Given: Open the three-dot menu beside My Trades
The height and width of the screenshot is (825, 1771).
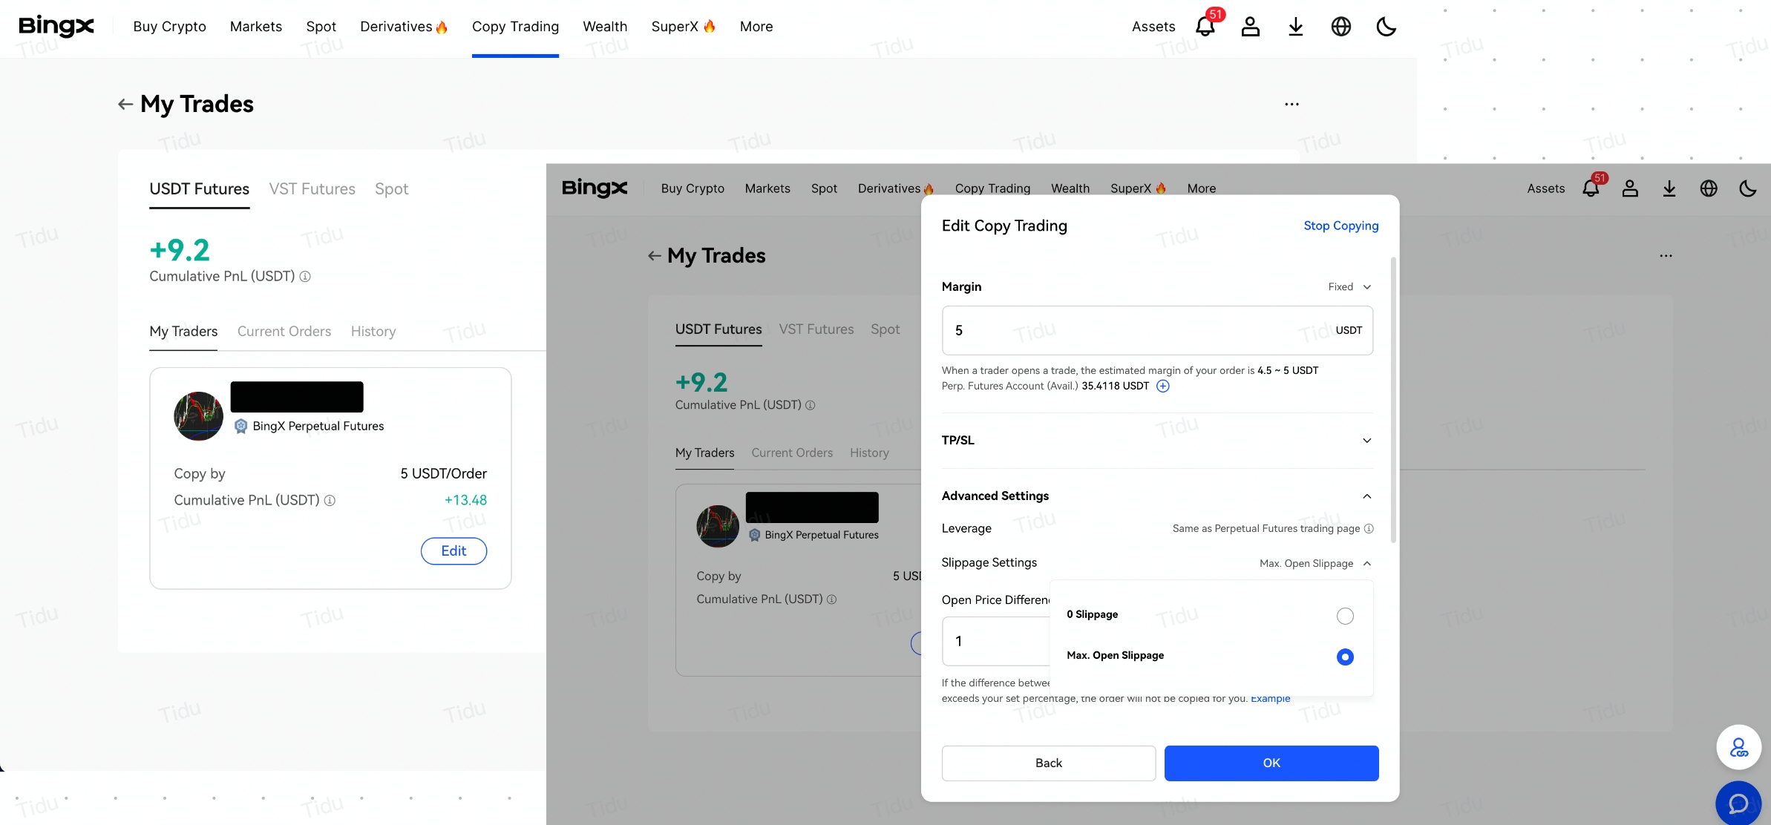Looking at the screenshot, I should point(1292,105).
